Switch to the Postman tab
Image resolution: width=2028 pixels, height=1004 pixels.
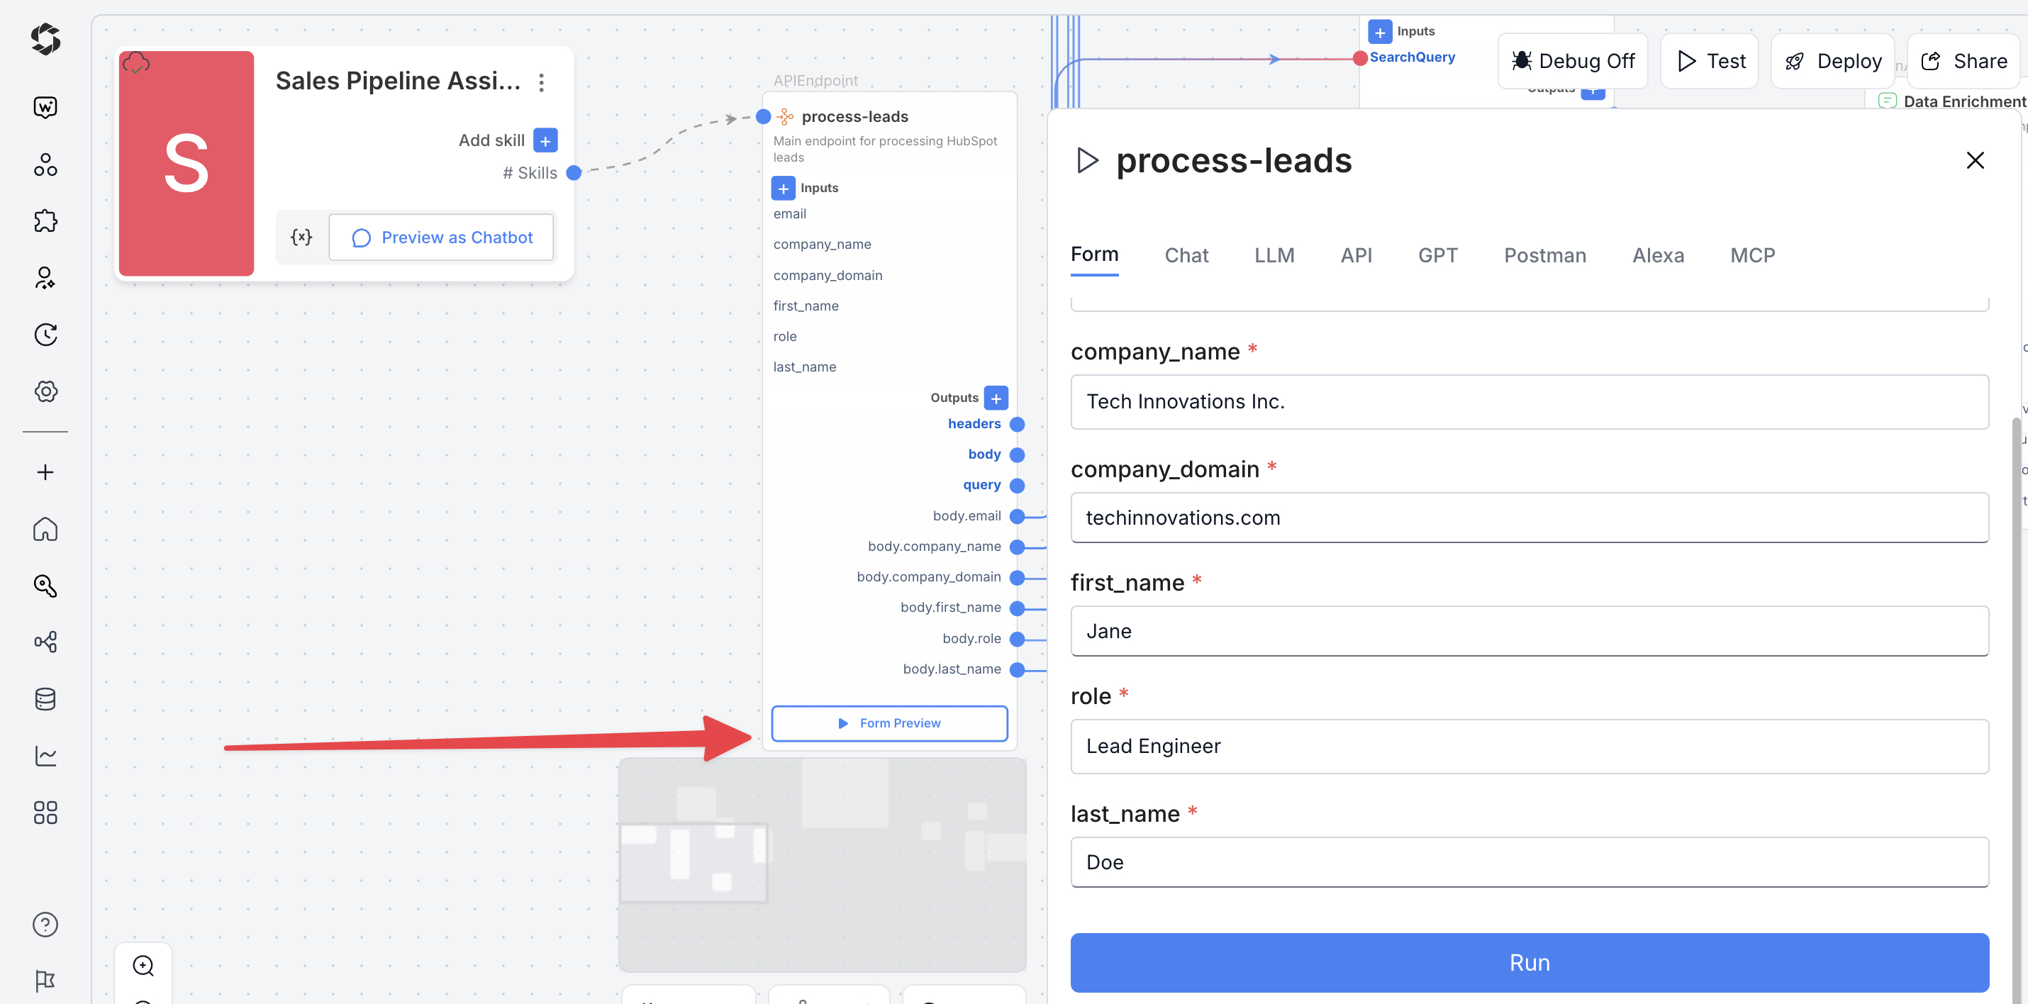pos(1544,255)
